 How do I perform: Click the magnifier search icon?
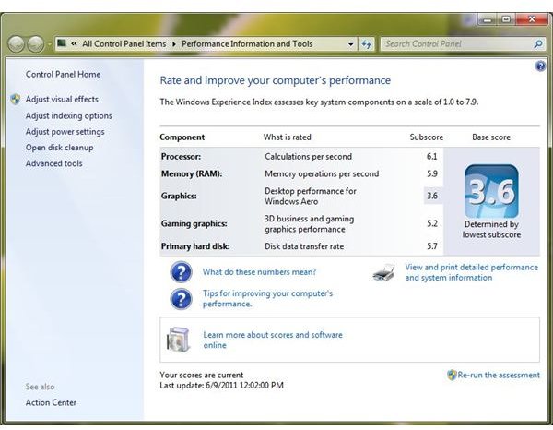[x=538, y=44]
